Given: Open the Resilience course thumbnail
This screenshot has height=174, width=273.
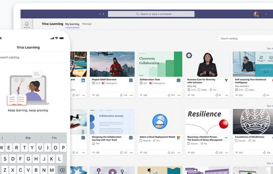Looking at the screenshot, I should point(208,121).
